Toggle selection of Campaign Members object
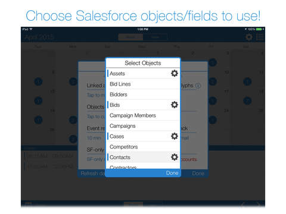 (x=143, y=115)
